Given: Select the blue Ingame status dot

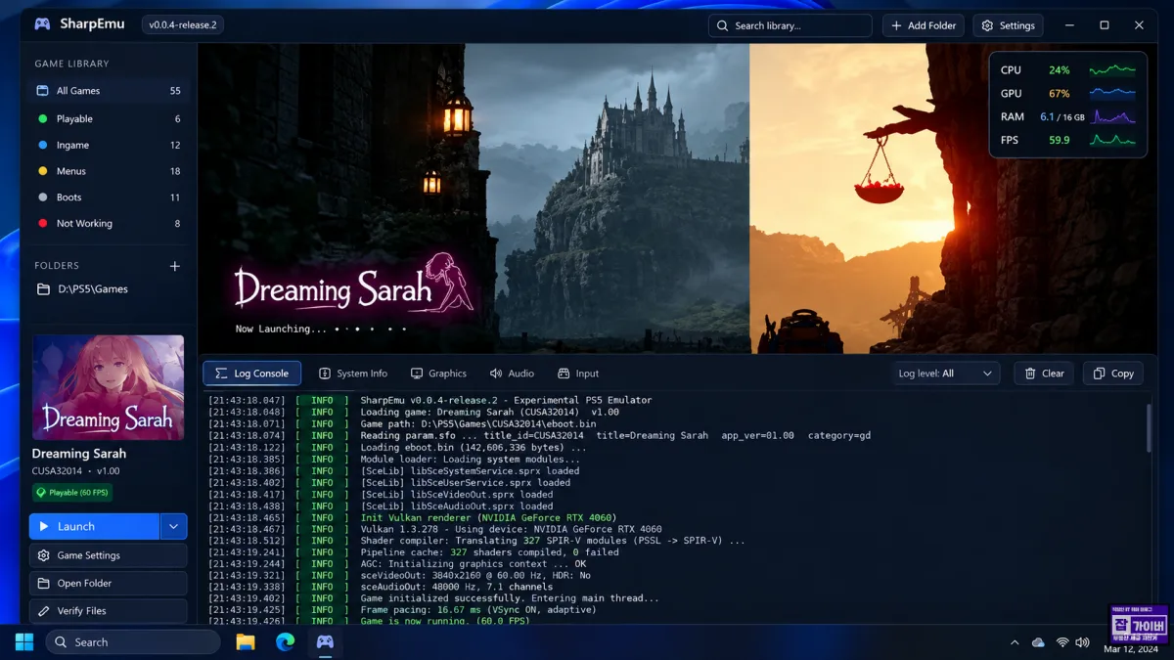Looking at the screenshot, I should click(x=42, y=145).
